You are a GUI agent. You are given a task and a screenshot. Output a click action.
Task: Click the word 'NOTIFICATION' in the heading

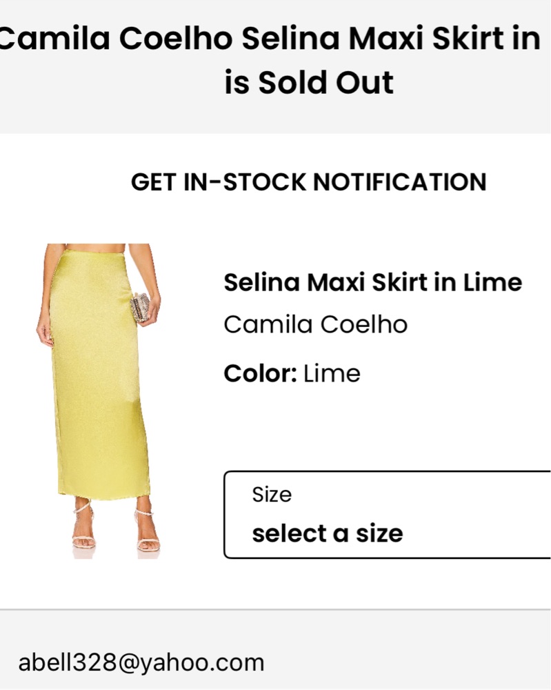point(400,182)
